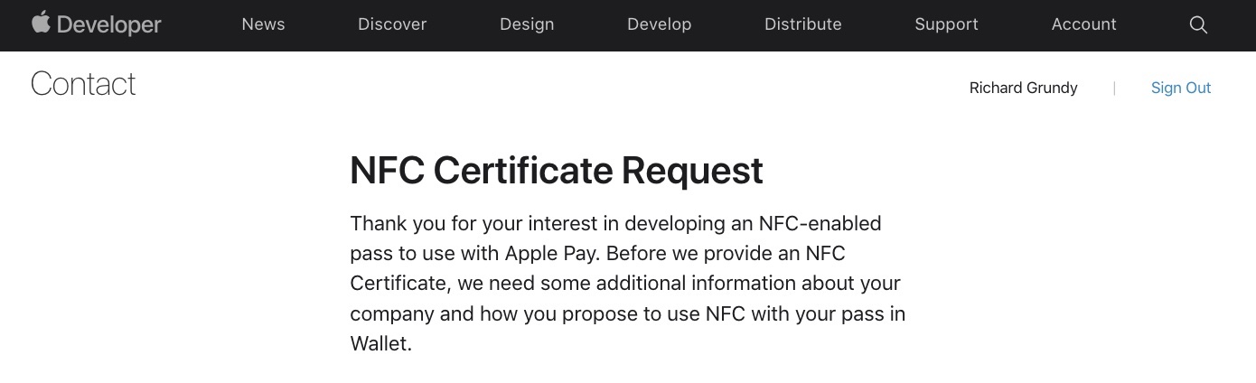Click the Apple logo icon
Viewport: 1256px width, 383px height.
click(x=42, y=23)
